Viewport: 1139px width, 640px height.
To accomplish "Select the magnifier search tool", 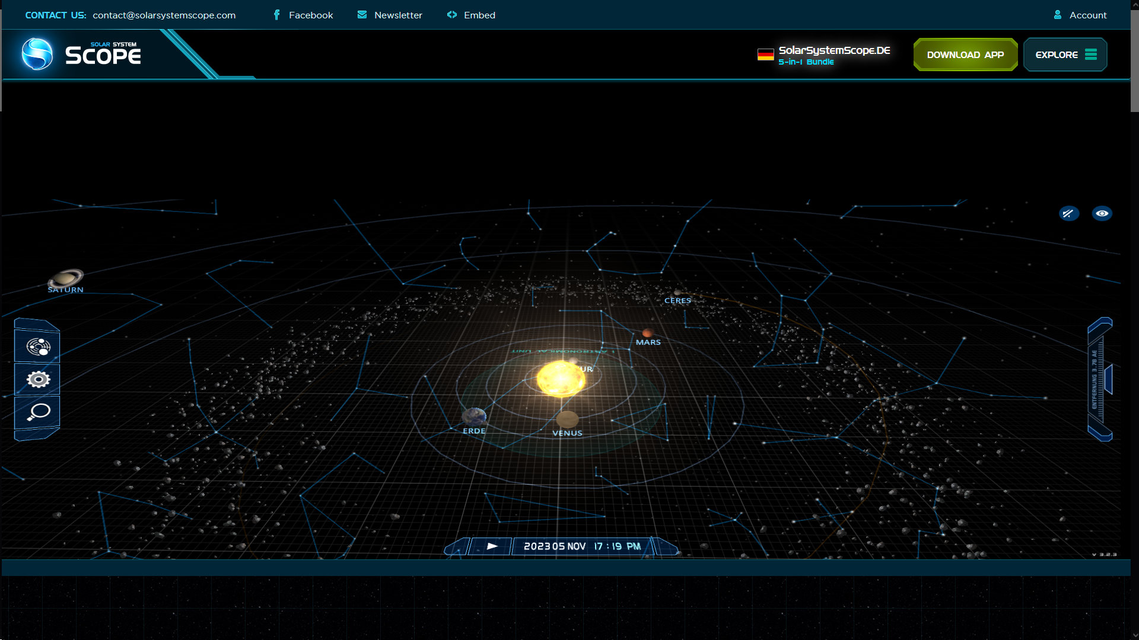I will click(x=37, y=412).
